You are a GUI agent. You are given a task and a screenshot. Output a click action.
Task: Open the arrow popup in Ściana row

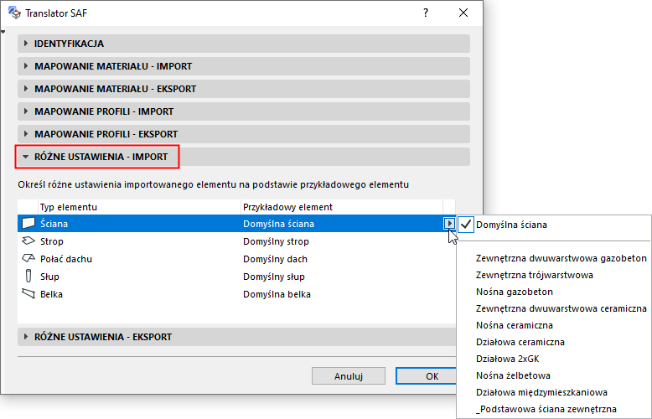tap(449, 224)
